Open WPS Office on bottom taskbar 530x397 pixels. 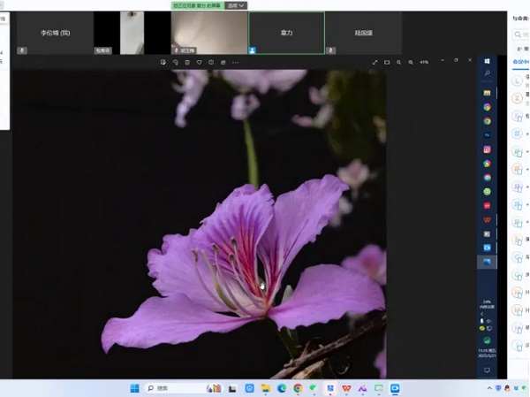click(x=346, y=388)
